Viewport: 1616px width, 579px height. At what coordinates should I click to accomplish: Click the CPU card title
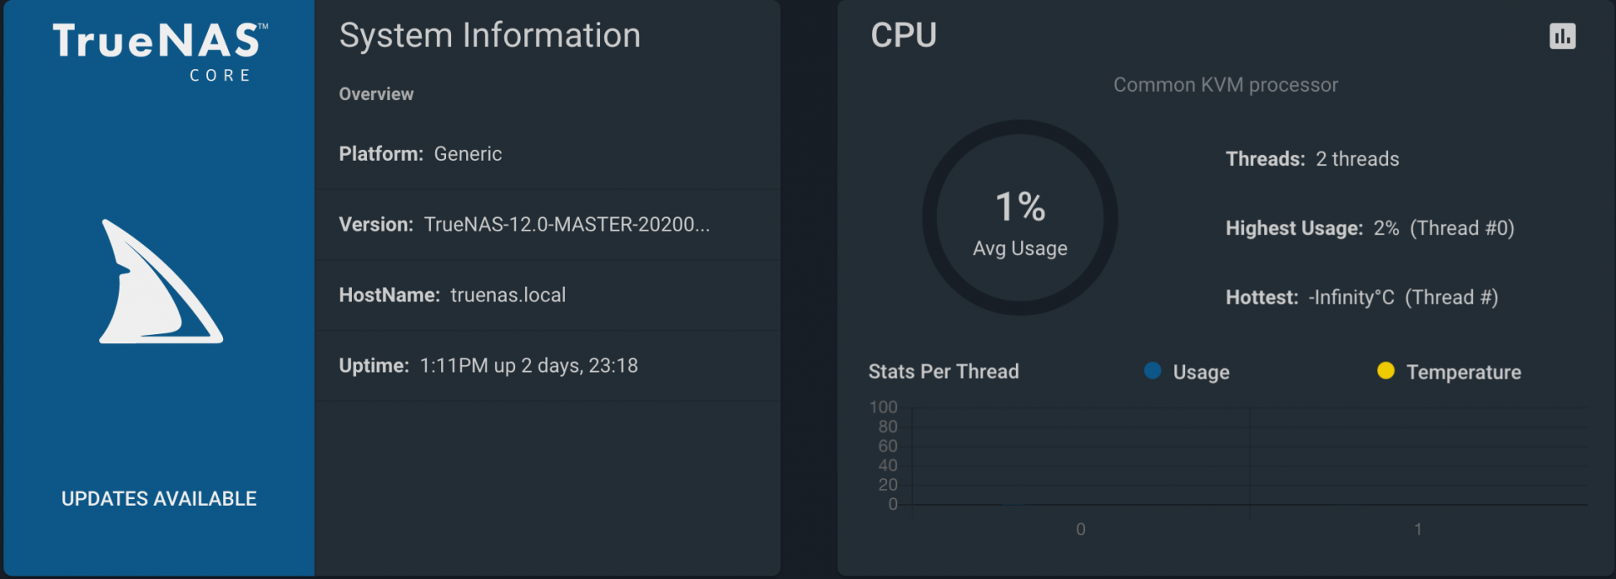903,35
